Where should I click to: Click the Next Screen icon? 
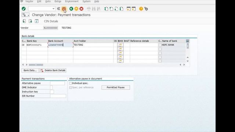coord(30,21)
